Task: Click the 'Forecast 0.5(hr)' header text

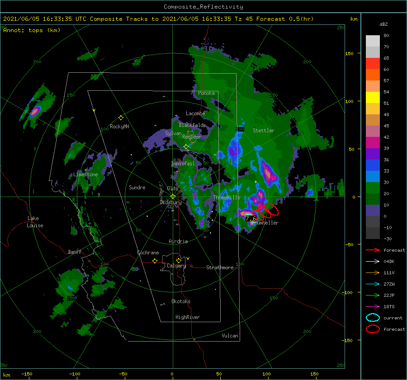Action: pos(285,19)
